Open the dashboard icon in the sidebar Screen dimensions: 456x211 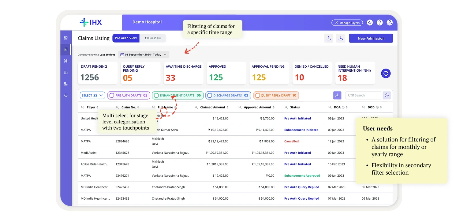pos(66,38)
